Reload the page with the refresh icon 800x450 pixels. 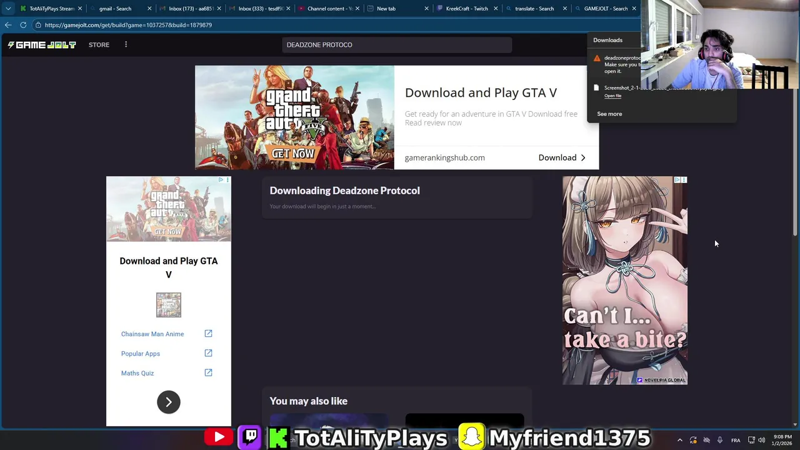click(23, 25)
